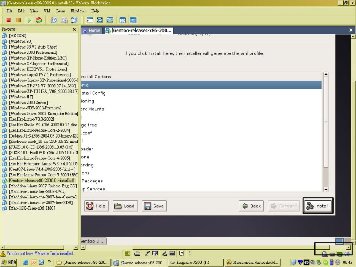Click the lifebuoy icon on Help button
This screenshot has width=356, height=267.
[90, 206]
